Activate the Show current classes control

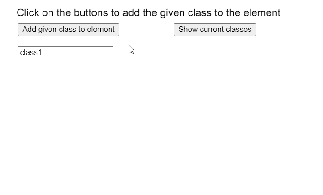tap(215, 30)
